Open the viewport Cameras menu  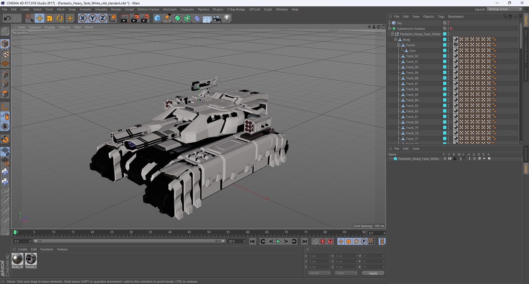click(35, 27)
